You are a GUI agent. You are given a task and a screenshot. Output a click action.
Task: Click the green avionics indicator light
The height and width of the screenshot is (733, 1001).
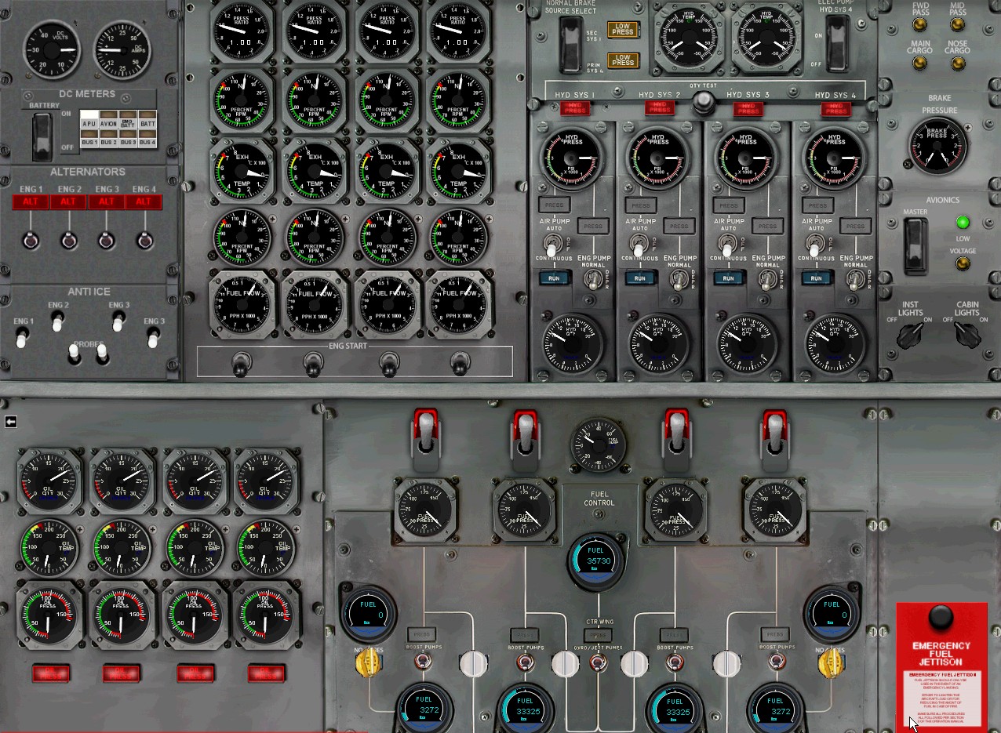click(x=963, y=222)
